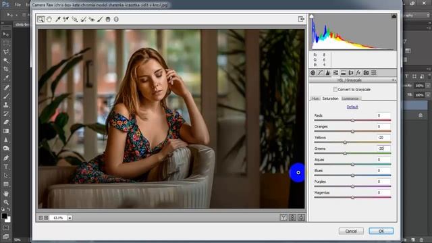Click Photoshop foreground color swatch
This screenshot has width=432, height=243.
point(4,216)
